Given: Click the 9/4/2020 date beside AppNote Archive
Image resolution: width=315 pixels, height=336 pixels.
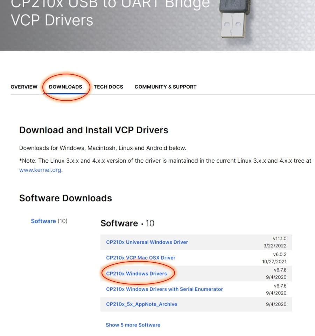Looking at the screenshot, I should (x=276, y=304).
